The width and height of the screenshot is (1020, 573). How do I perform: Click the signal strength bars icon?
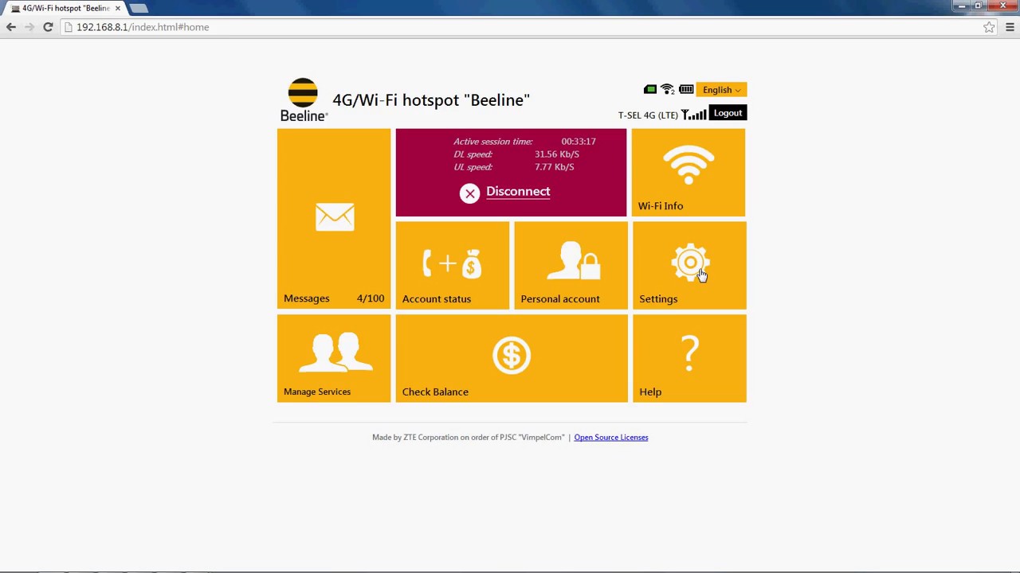(x=694, y=115)
